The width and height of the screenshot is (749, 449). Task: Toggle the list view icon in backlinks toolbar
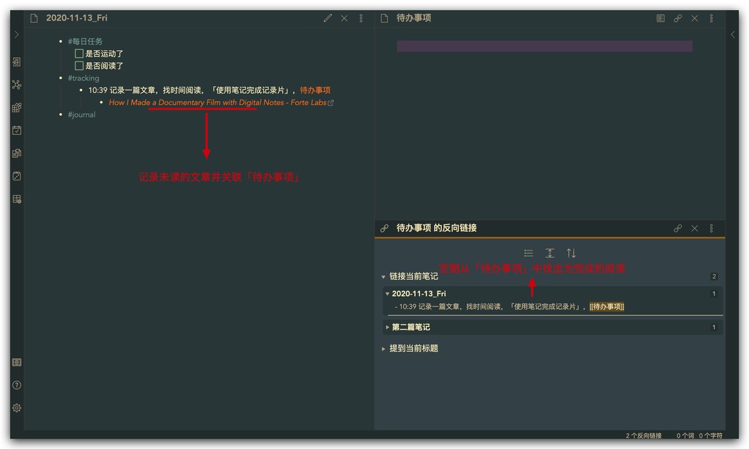coord(528,253)
